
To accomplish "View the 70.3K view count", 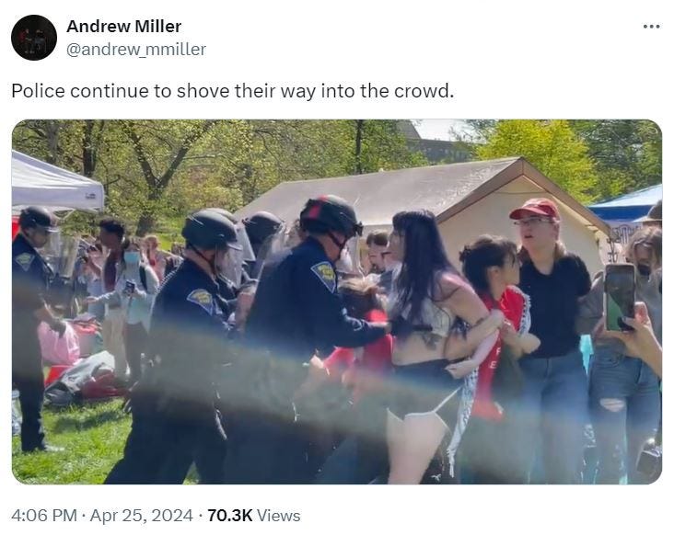I will pyautogui.click(x=229, y=516).
